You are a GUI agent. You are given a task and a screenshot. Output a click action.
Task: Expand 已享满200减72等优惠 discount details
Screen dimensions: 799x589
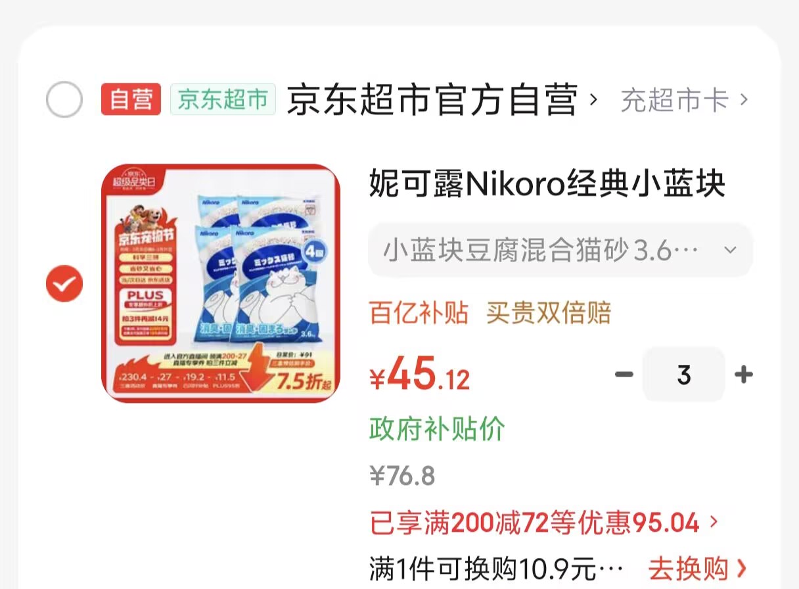[x=544, y=524]
